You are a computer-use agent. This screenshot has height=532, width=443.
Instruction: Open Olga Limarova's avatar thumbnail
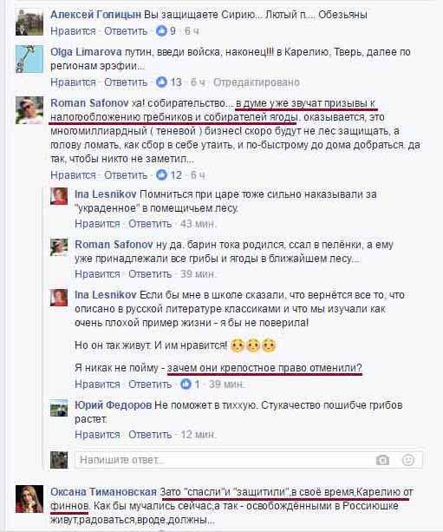point(29,59)
